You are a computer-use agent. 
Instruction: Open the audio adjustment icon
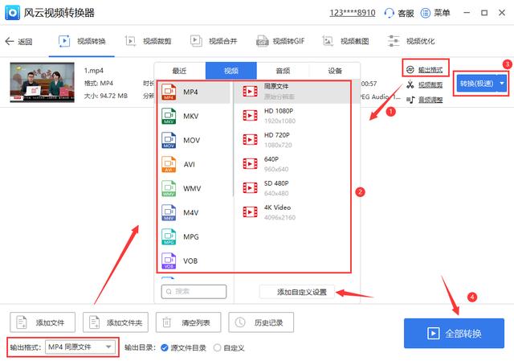click(410, 100)
